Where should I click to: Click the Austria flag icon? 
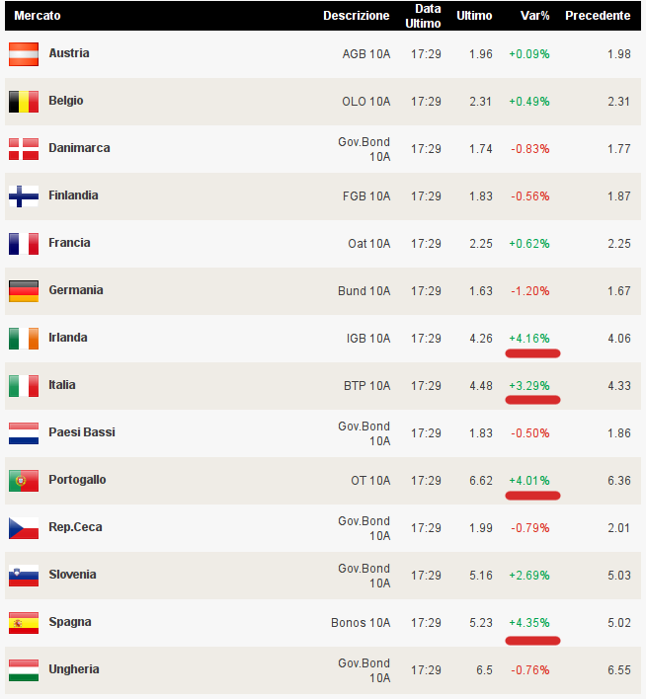tap(24, 54)
